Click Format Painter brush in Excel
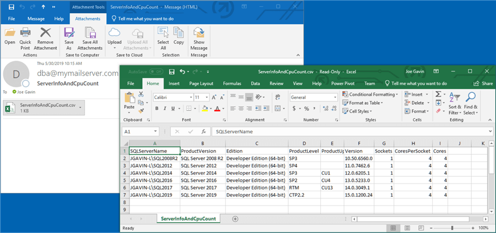The width and height of the screenshot is (496, 233). click(x=141, y=110)
